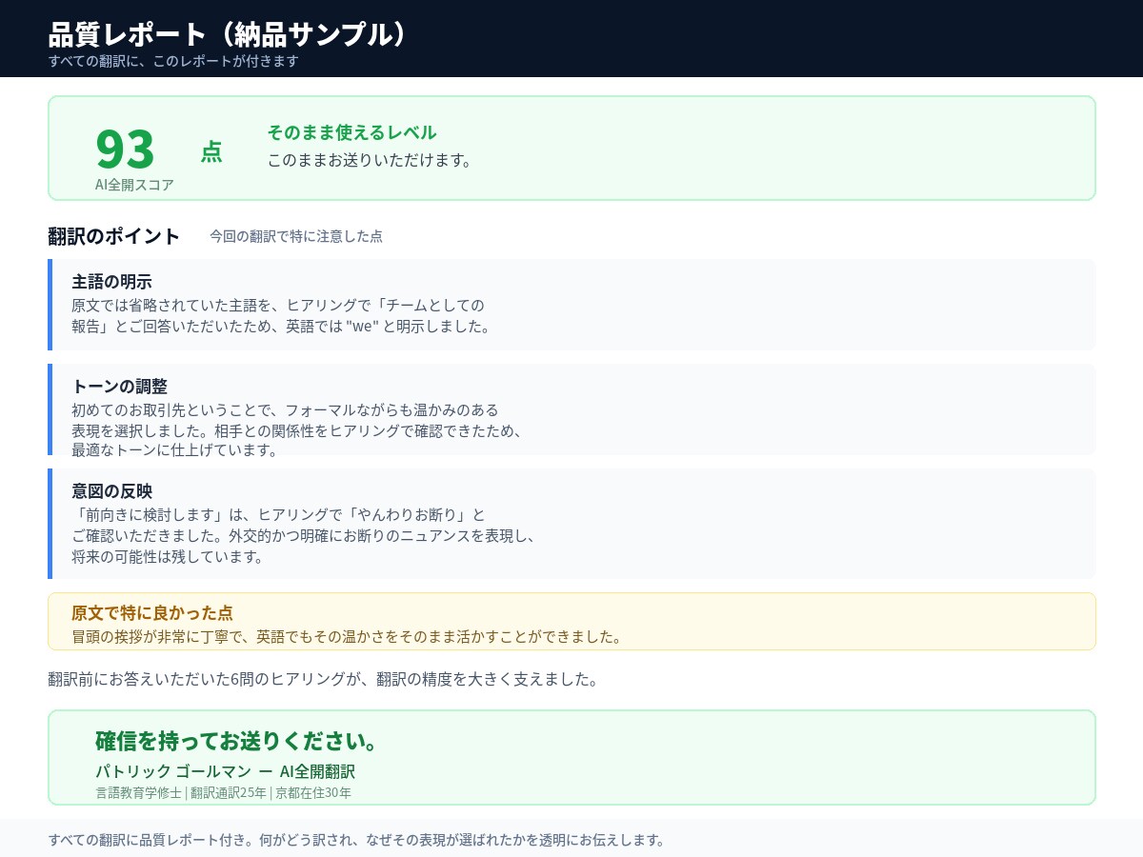
Task: Click the heading 確信を持ってお送りください。
Action: tap(238, 741)
